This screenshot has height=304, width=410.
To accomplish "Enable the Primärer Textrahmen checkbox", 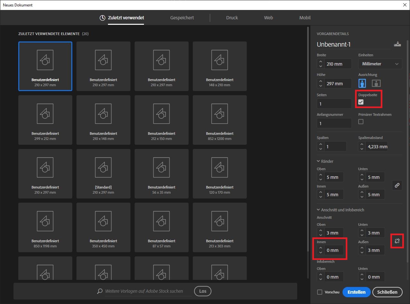I will [361, 122].
